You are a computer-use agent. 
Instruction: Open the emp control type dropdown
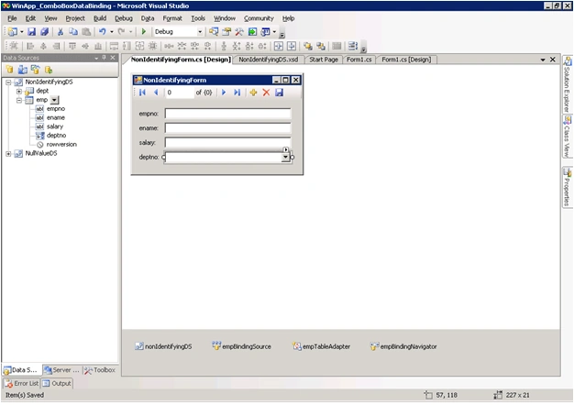[54, 100]
